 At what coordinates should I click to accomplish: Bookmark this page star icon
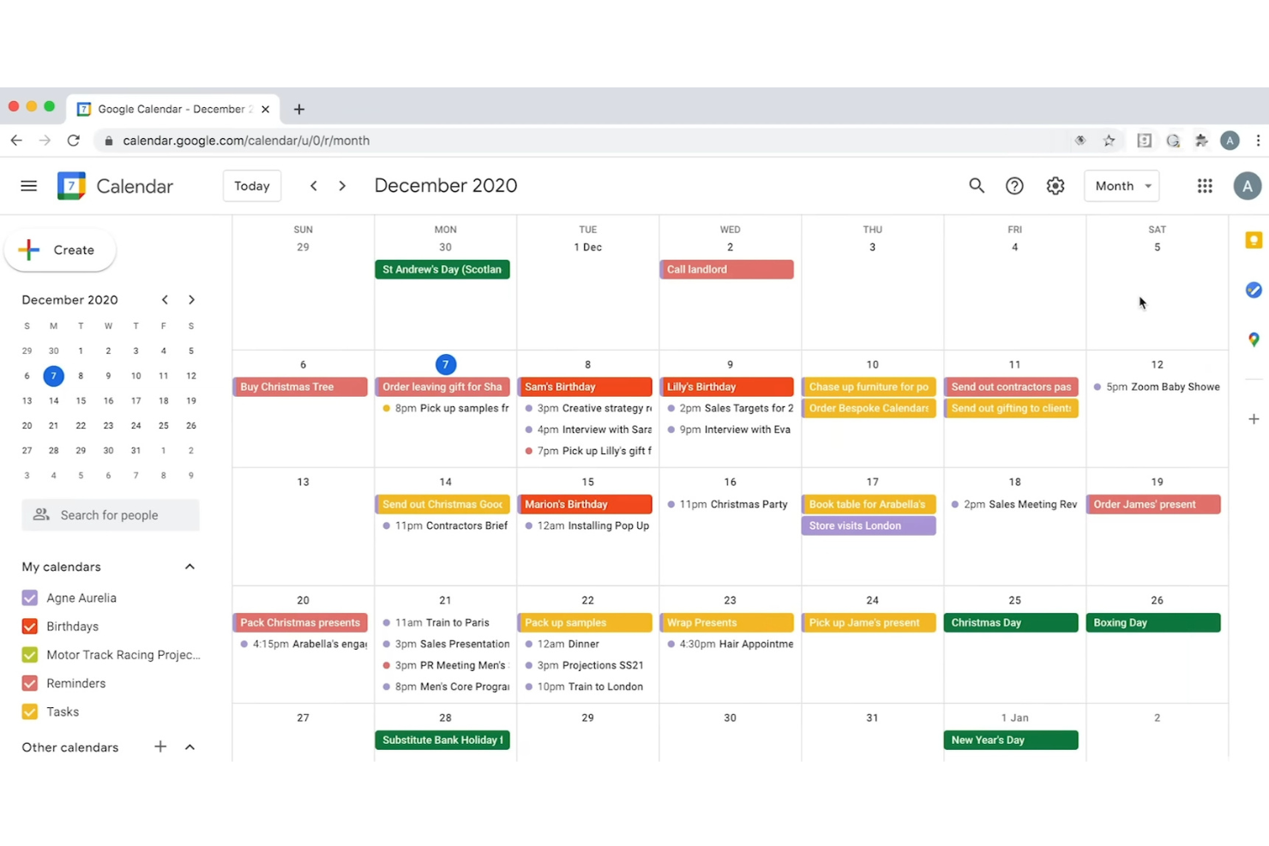pyautogui.click(x=1110, y=141)
